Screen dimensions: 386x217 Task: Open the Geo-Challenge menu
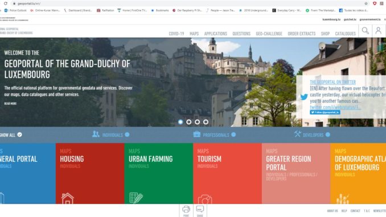pos(269,34)
